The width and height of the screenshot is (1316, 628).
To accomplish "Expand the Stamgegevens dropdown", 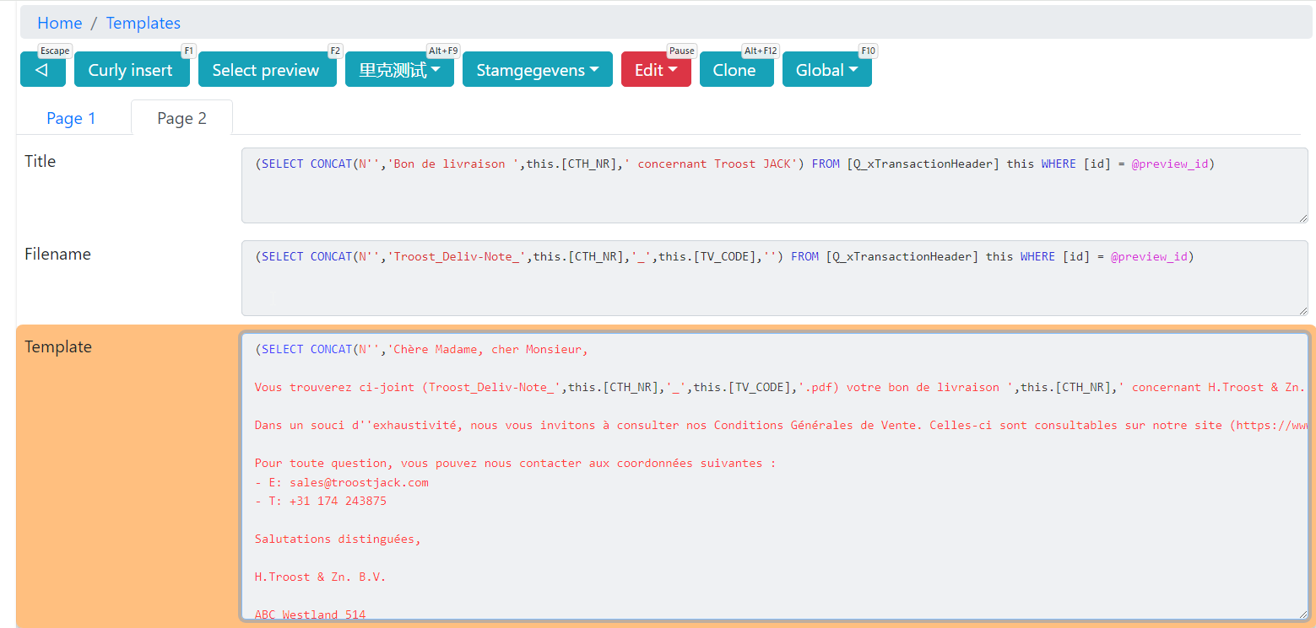I will [x=538, y=69].
